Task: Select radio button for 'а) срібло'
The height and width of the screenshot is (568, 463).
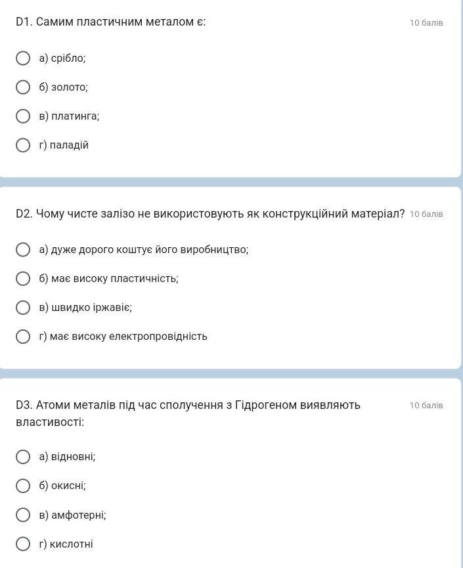Action: click(23, 59)
